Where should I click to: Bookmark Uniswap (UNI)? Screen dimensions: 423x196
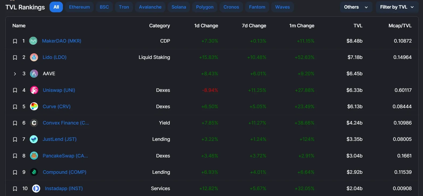pyautogui.click(x=15, y=91)
